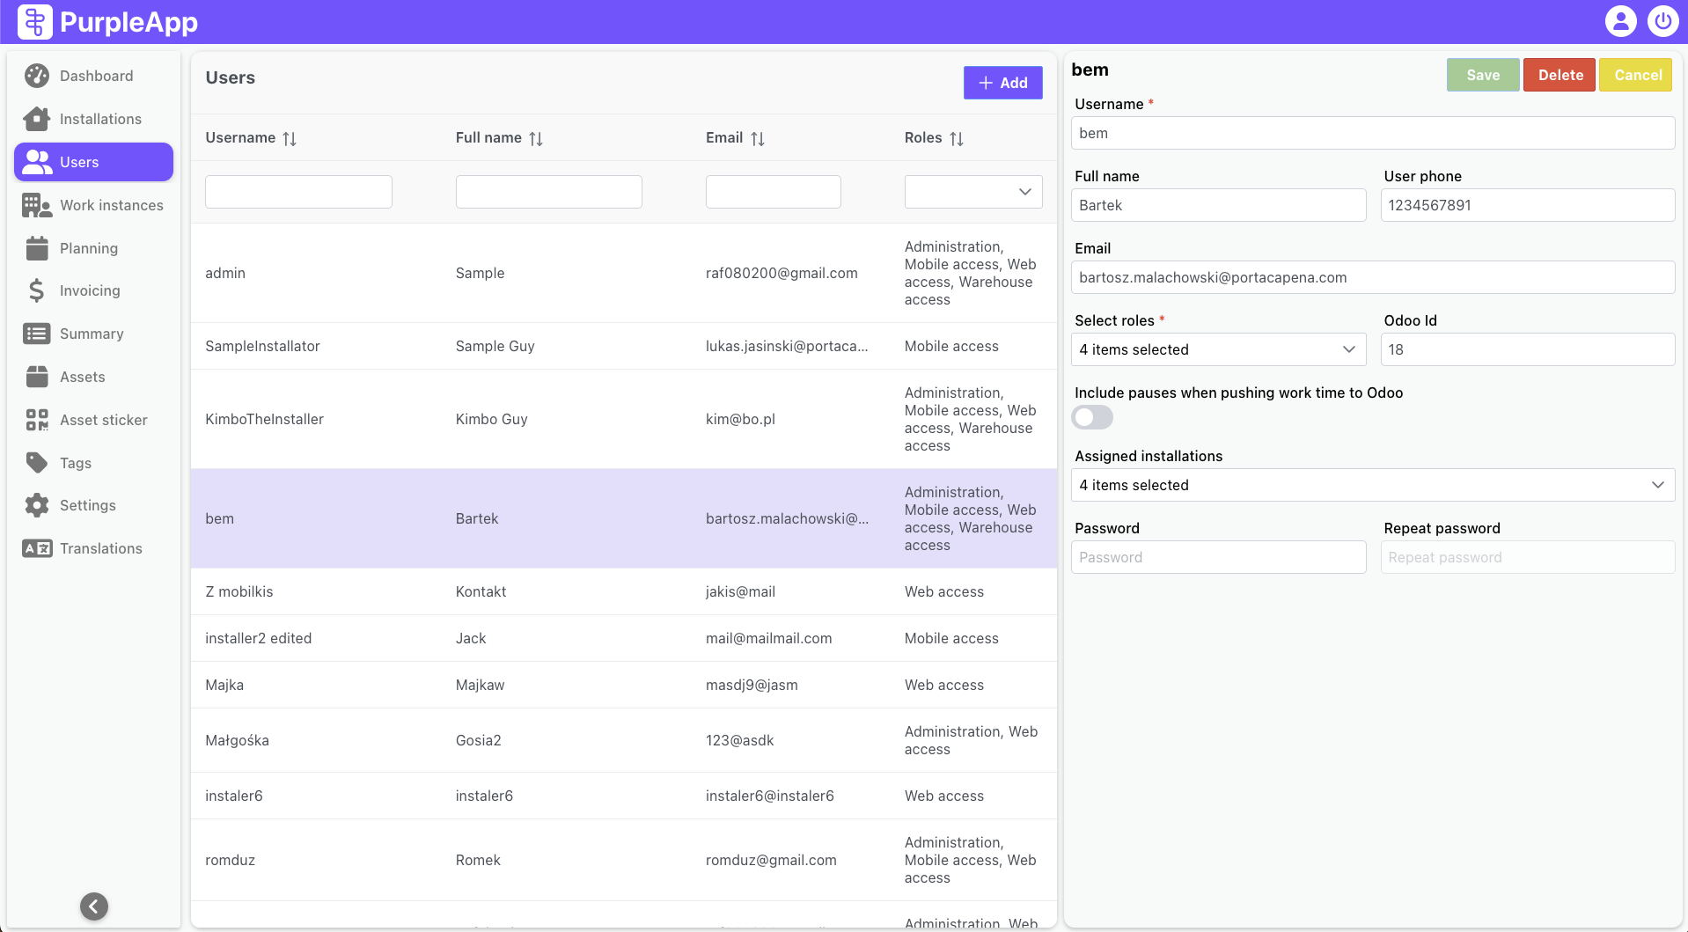
Task: Sort by Full name using arrows icon
Action: (536, 138)
